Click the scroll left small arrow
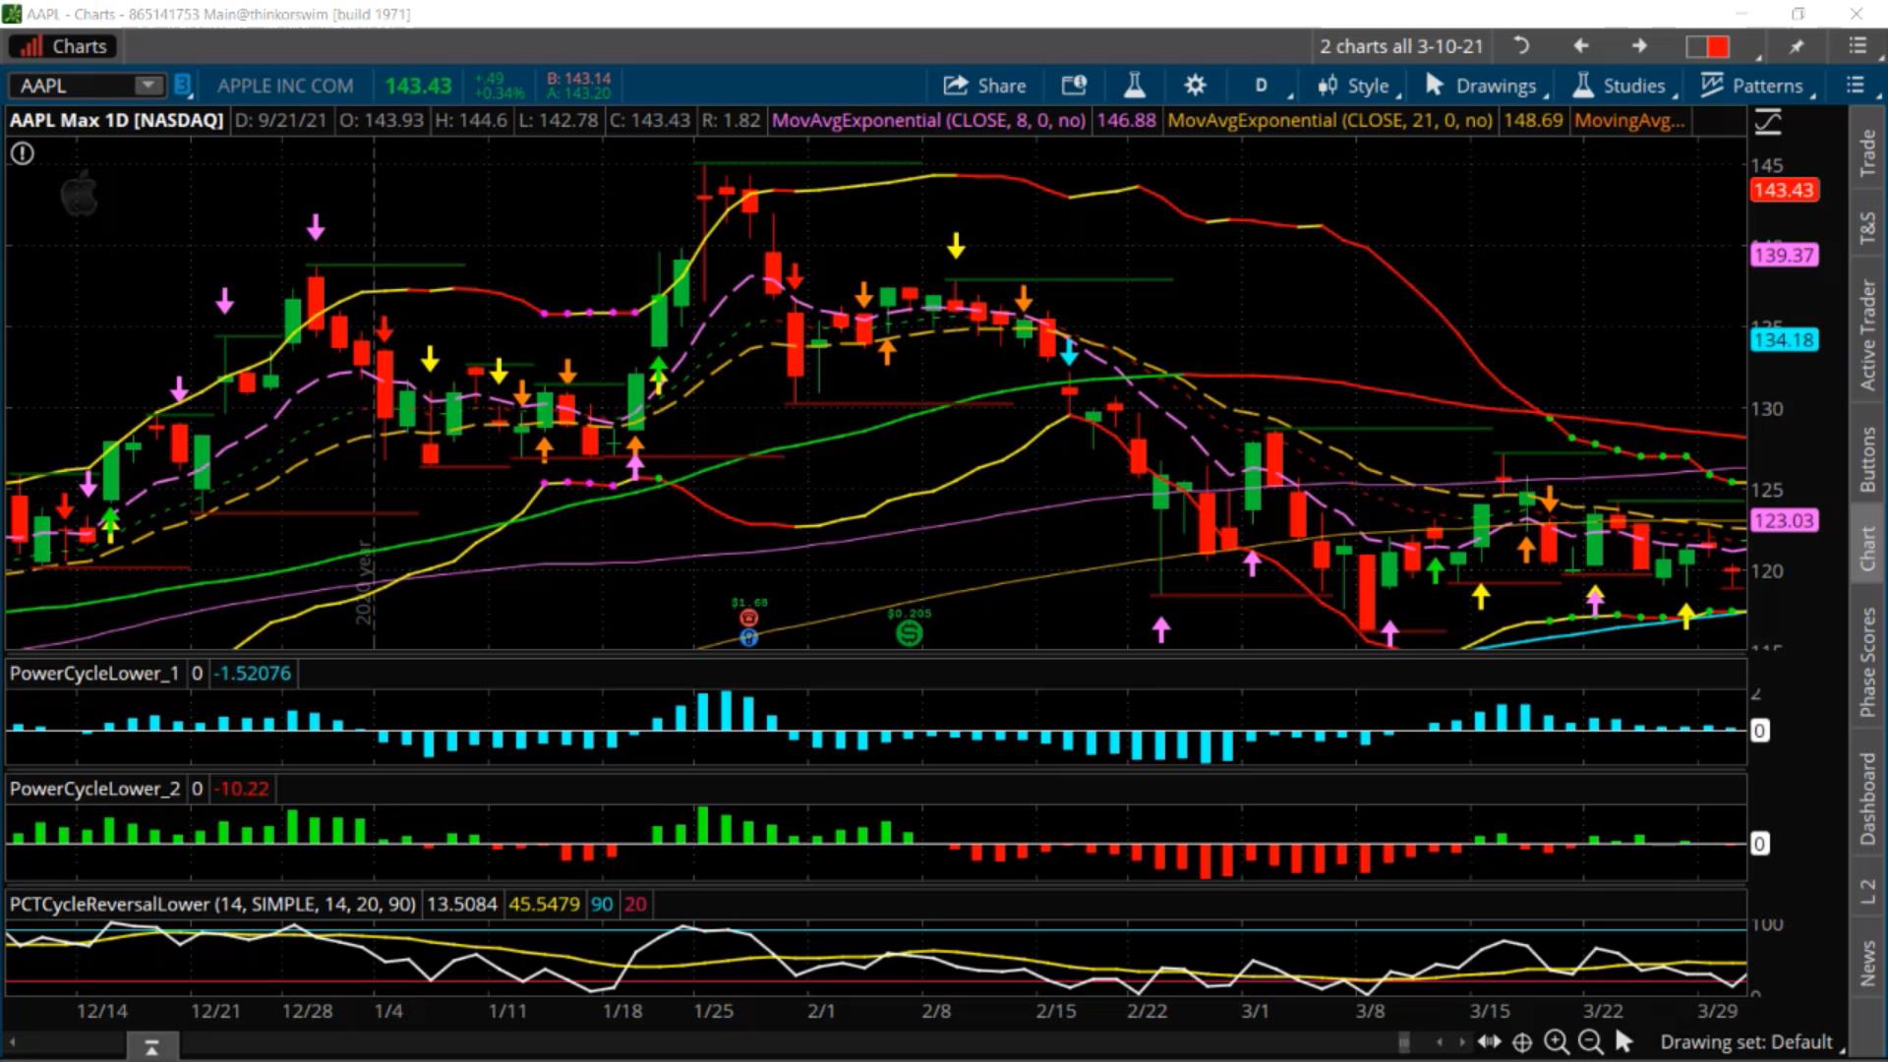1888x1062 pixels. [x=1439, y=1042]
